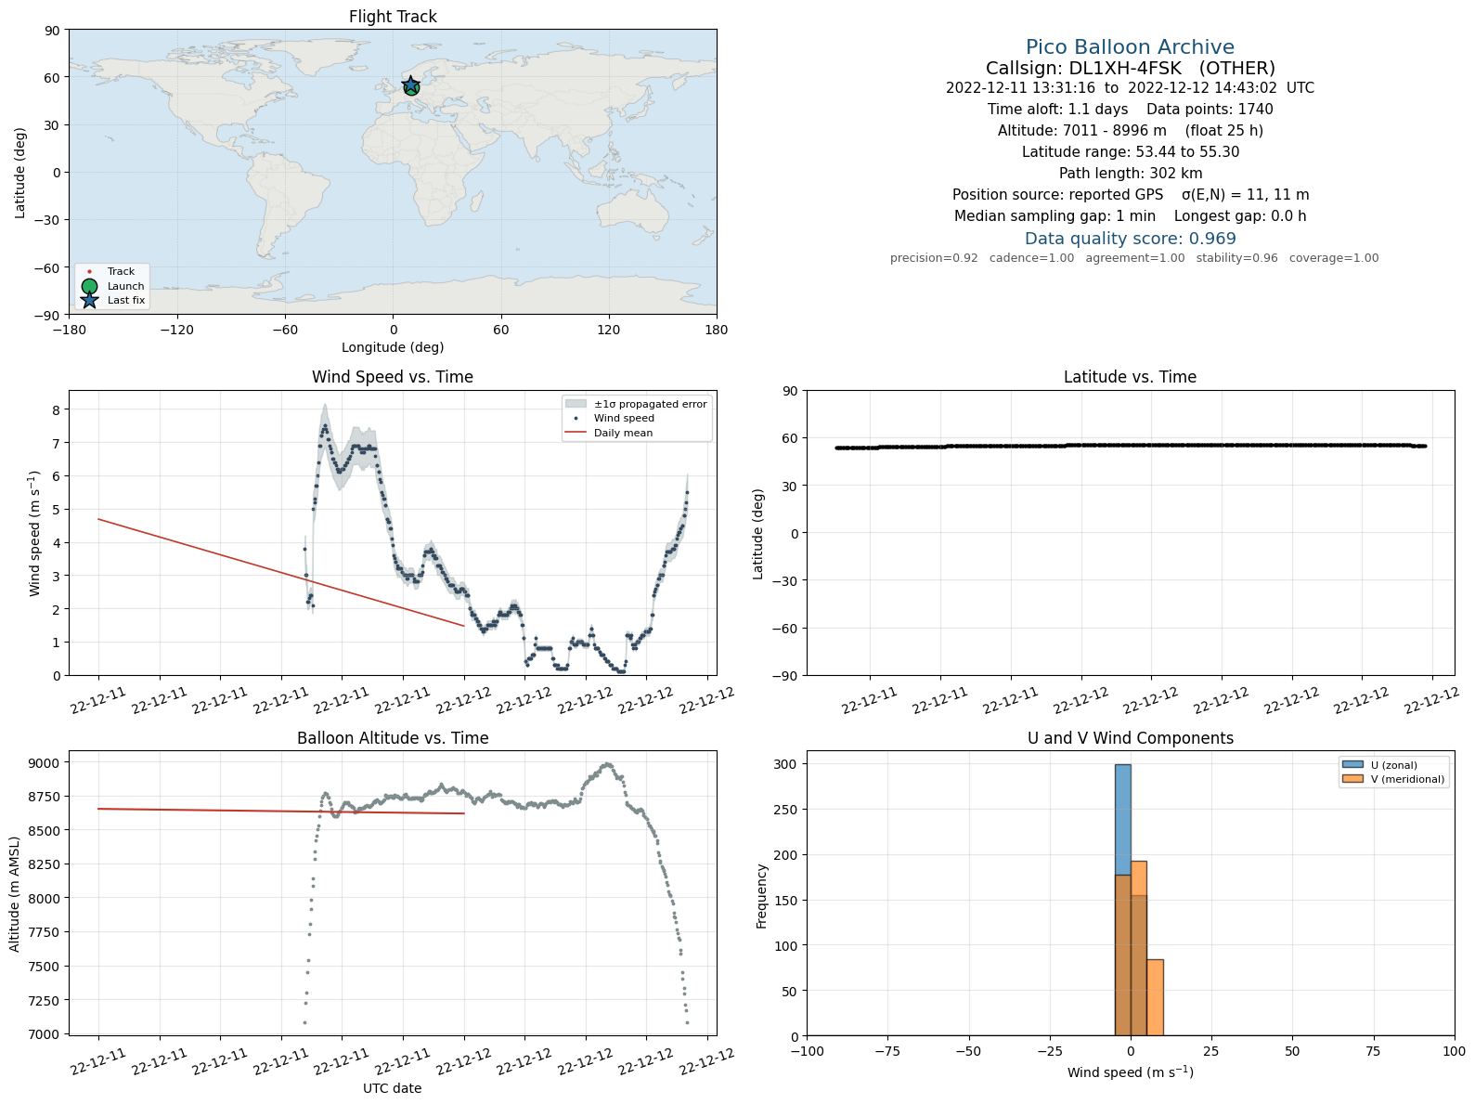Click the '7000' altitude axis tick label
The width and height of the screenshot is (1475, 1104).
pos(44,1034)
